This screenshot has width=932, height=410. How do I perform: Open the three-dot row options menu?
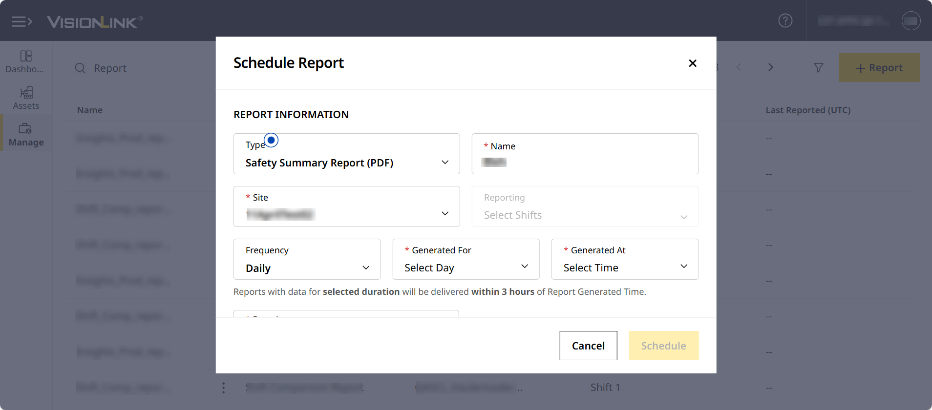[x=223, y=388]
